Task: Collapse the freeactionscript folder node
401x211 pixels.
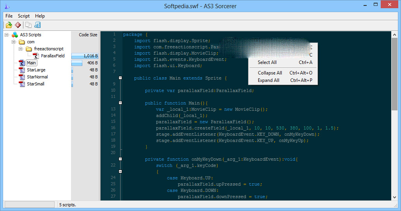Action: (20, 49)
